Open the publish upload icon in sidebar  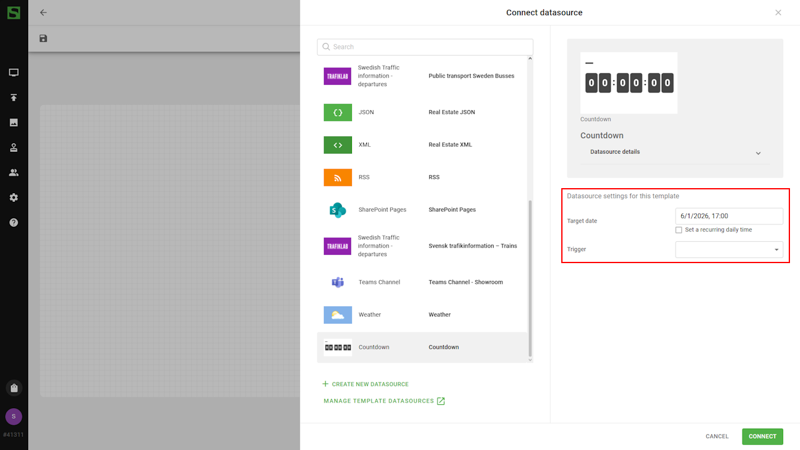(14, 97)
